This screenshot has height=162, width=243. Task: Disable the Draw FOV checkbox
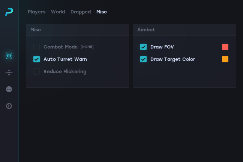[143, 47]
